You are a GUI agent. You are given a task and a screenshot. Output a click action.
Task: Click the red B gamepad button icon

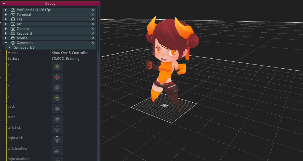coord(57,77)
